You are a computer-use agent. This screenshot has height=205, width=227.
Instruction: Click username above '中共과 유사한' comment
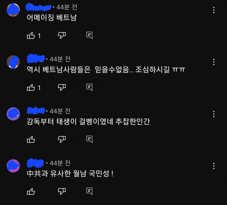click(35, 163)
